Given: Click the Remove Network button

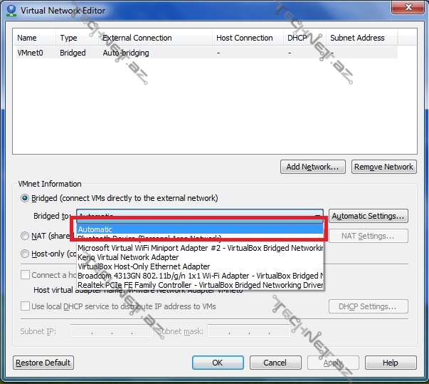Looking at the screenshot, I should (384, 167).
